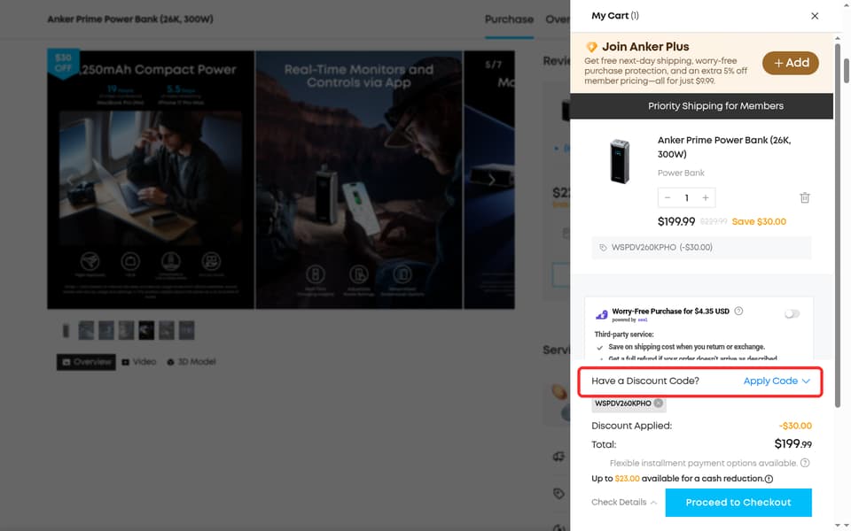Delete power bank using trash icon
851x531 pixels.
(805, 197)
